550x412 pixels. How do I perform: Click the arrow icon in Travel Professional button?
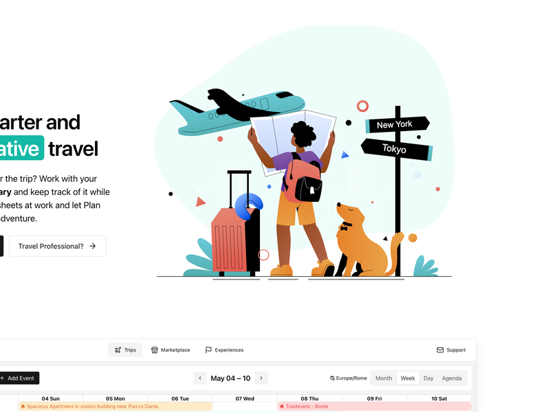point(93,247)
